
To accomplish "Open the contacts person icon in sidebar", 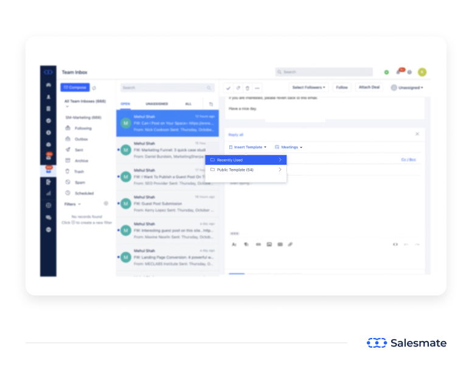I will coord(48,97).
